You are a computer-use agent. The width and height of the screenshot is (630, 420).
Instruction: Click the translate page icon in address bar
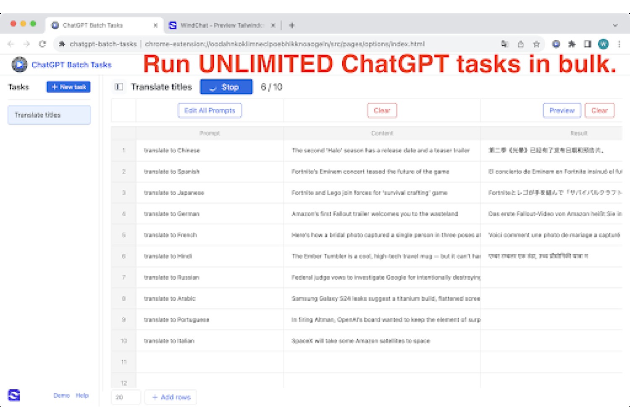point(505,44)
